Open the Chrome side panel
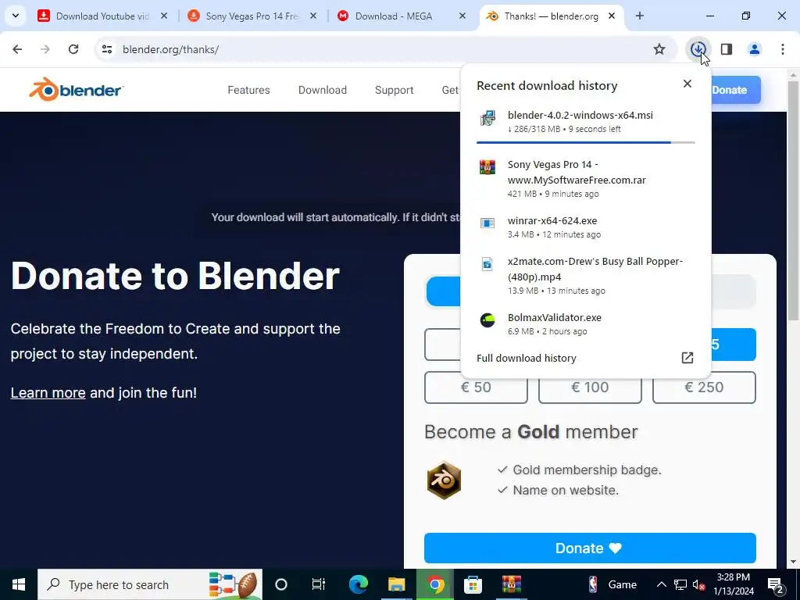 (727, 49)
